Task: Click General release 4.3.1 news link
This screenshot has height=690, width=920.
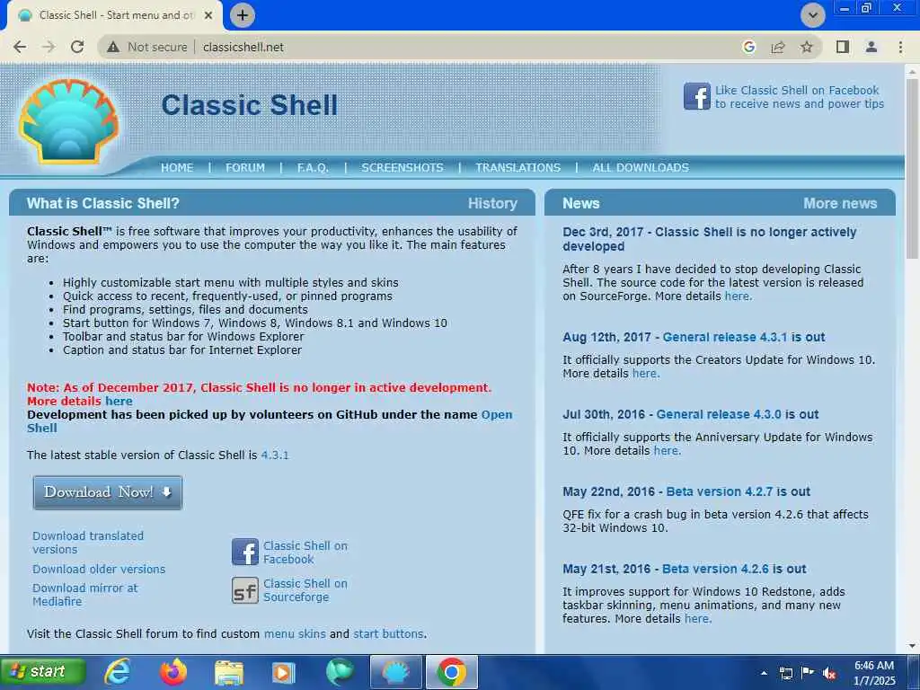Action: point(725,338)
